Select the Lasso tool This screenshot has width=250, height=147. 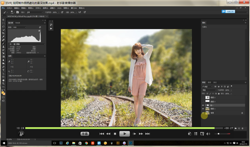click(3, 27)
